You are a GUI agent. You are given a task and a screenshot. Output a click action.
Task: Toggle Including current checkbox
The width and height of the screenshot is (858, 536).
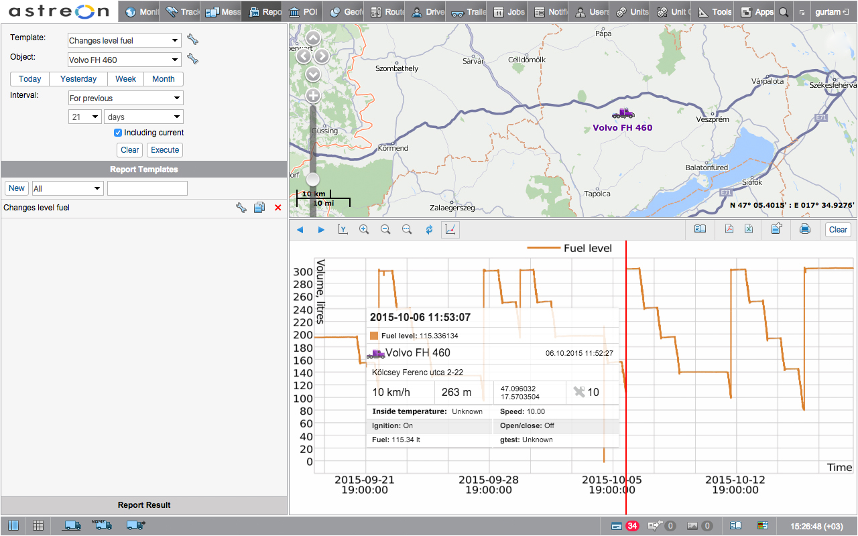click(118, 133)
